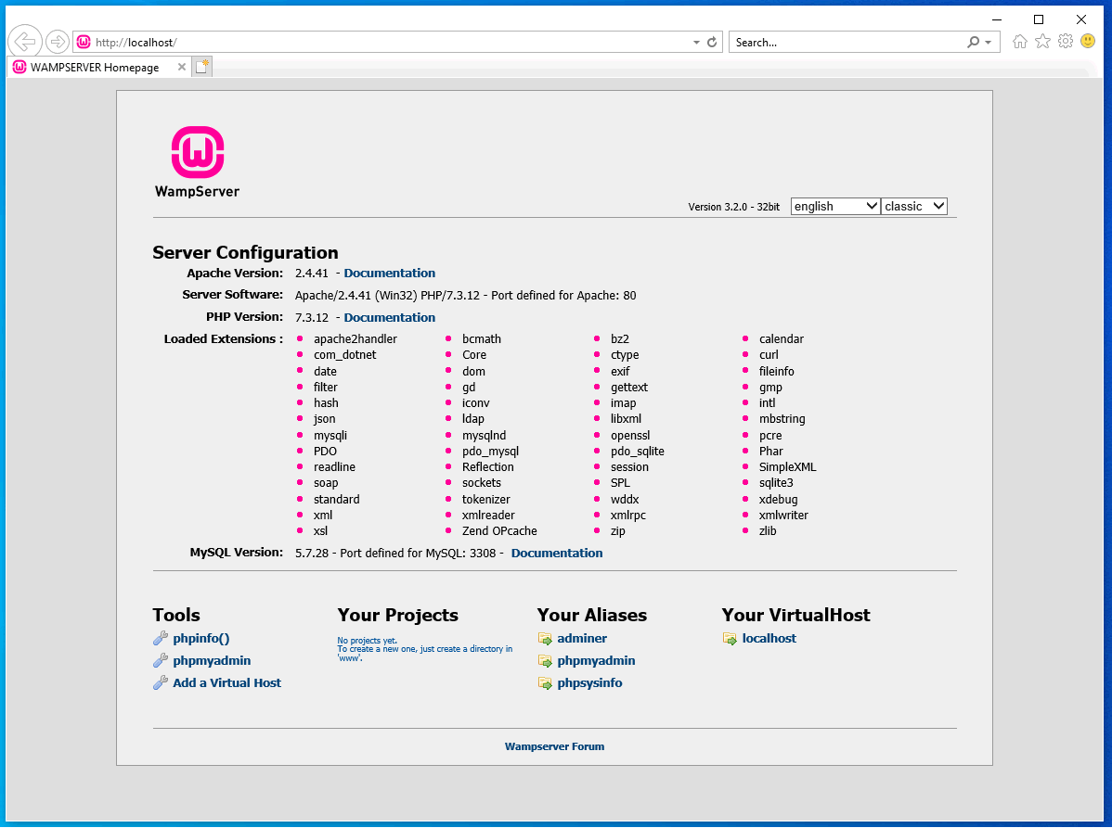Click folder icon beside localhost VirtualHost
Viewport: 1112px width, 828px height.
730,639
